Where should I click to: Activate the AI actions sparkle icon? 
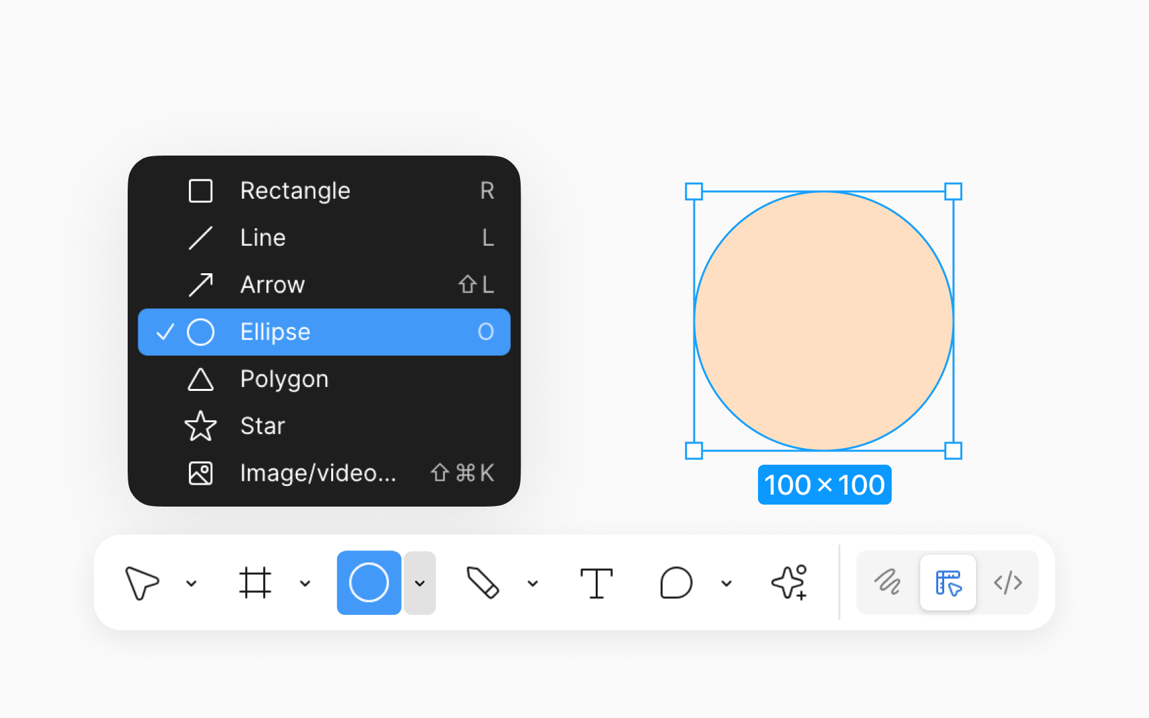tap(789, 583)
